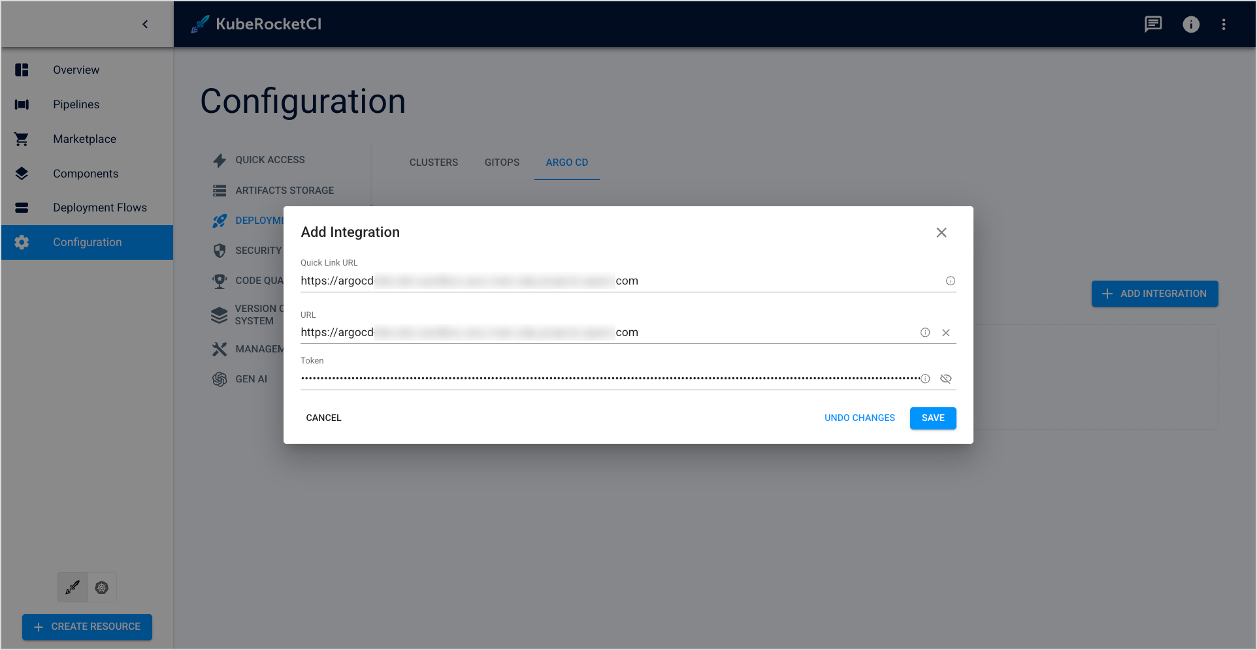1257x650 pixels.
Task: Open the Kubernetes wheel icon near sidebar bottom
Action: (101, 587)
